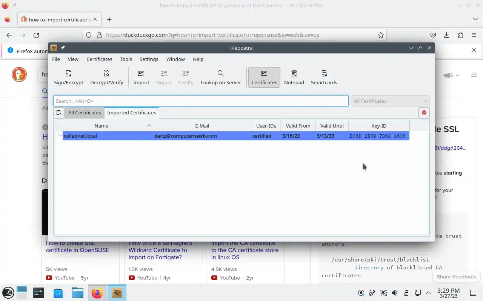
Task: Open Lookup on Server search
Action: (x=221, y=78)
